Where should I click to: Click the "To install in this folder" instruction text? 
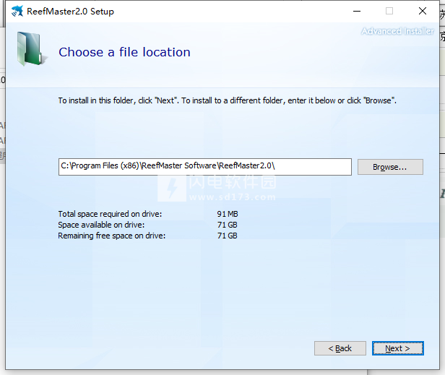pos(228,100)
